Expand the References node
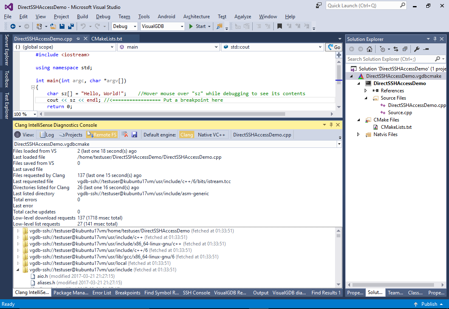The height and width of the screenshot is (309, 449). tap(366, 91)
